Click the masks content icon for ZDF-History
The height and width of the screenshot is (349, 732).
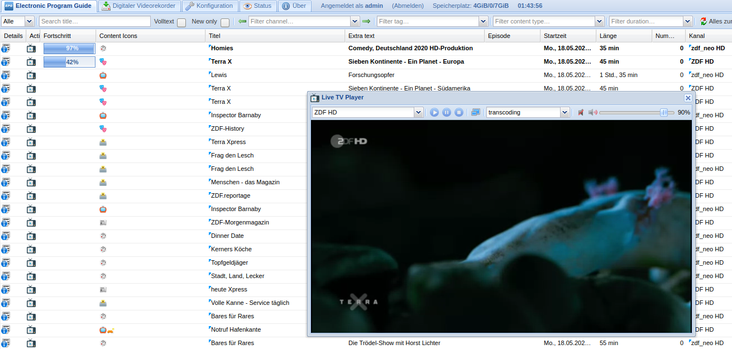[103, 128]
